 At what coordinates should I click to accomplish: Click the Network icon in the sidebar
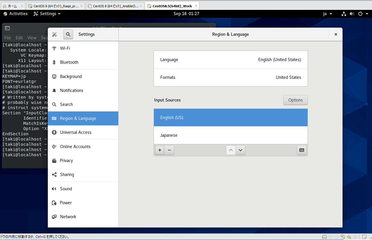point(54,217)
